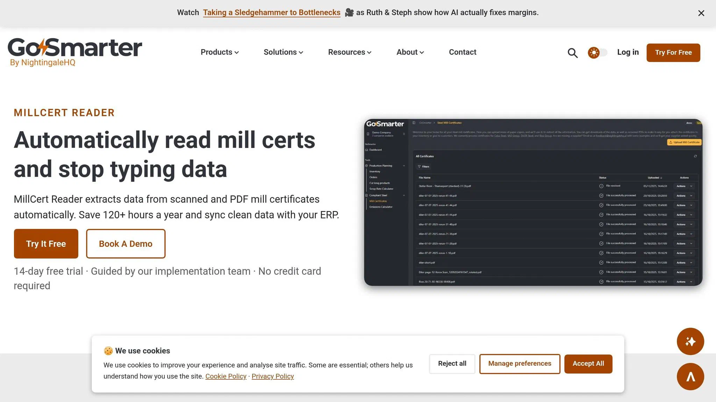Viewport: 716px width, 402px height.
Task: Click the MILLCERT READER heading label
Action: pyautogui.click(x=64, y=113)
